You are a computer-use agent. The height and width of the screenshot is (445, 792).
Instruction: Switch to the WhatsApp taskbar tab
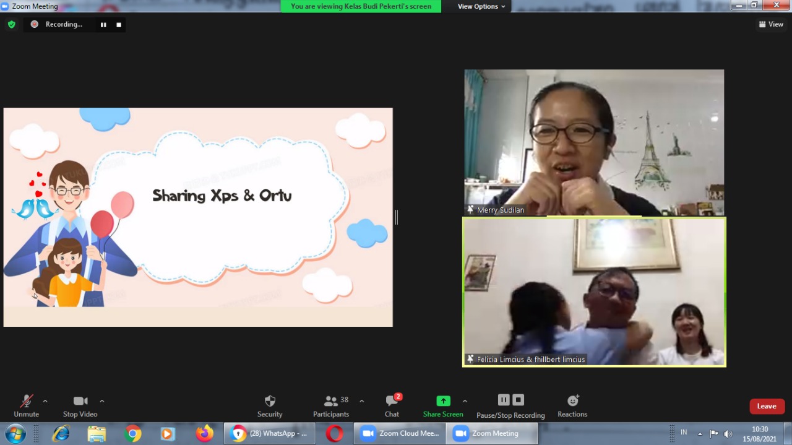(270, 434)
